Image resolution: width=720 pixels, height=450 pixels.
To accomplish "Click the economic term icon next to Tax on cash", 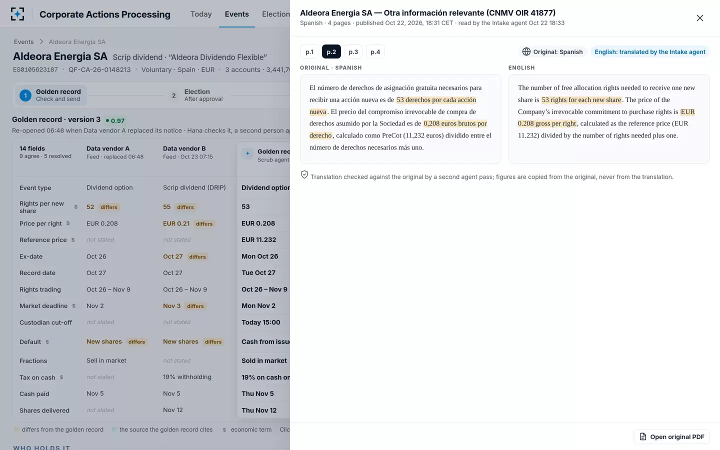I will [x=61, y=377].
